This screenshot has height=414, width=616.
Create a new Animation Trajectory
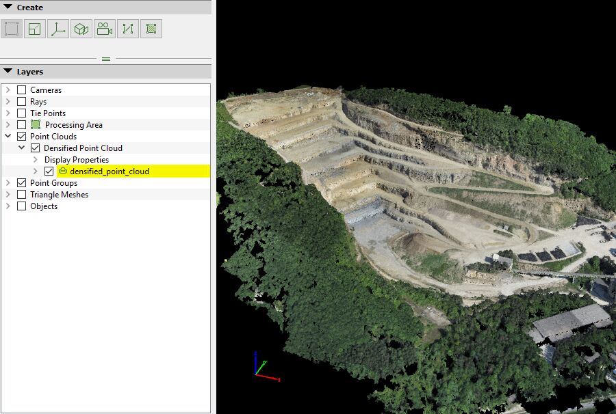(104, 29)
